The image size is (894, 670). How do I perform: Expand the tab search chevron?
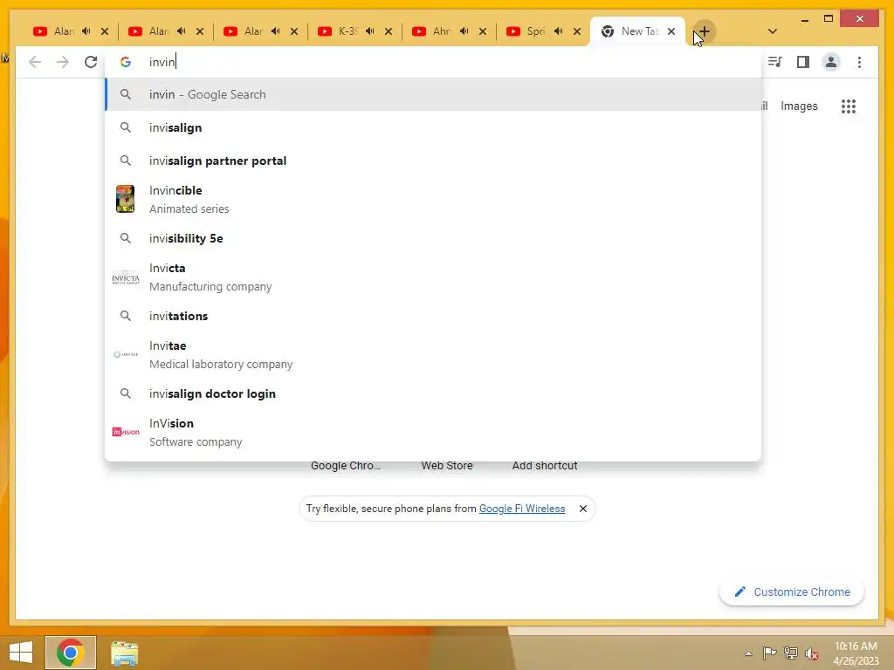coord(773,31)
